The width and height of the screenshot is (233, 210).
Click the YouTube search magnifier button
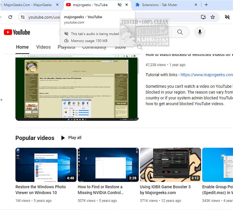pos(180,32)
